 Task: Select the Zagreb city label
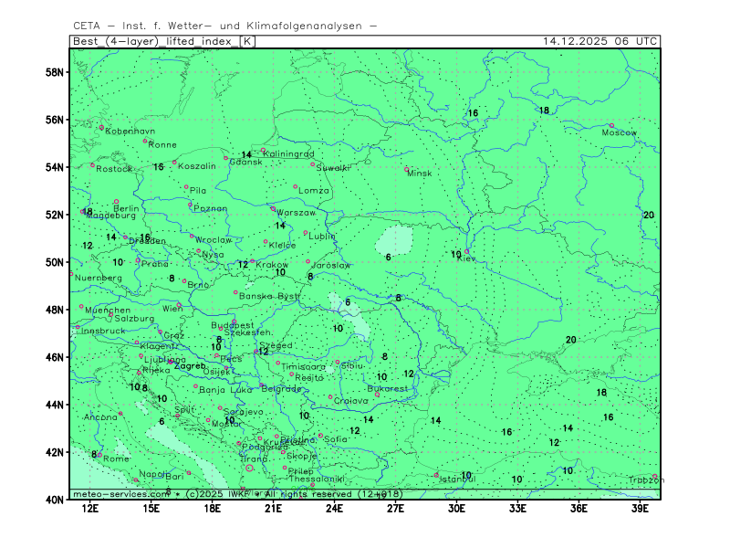point(190,366)
